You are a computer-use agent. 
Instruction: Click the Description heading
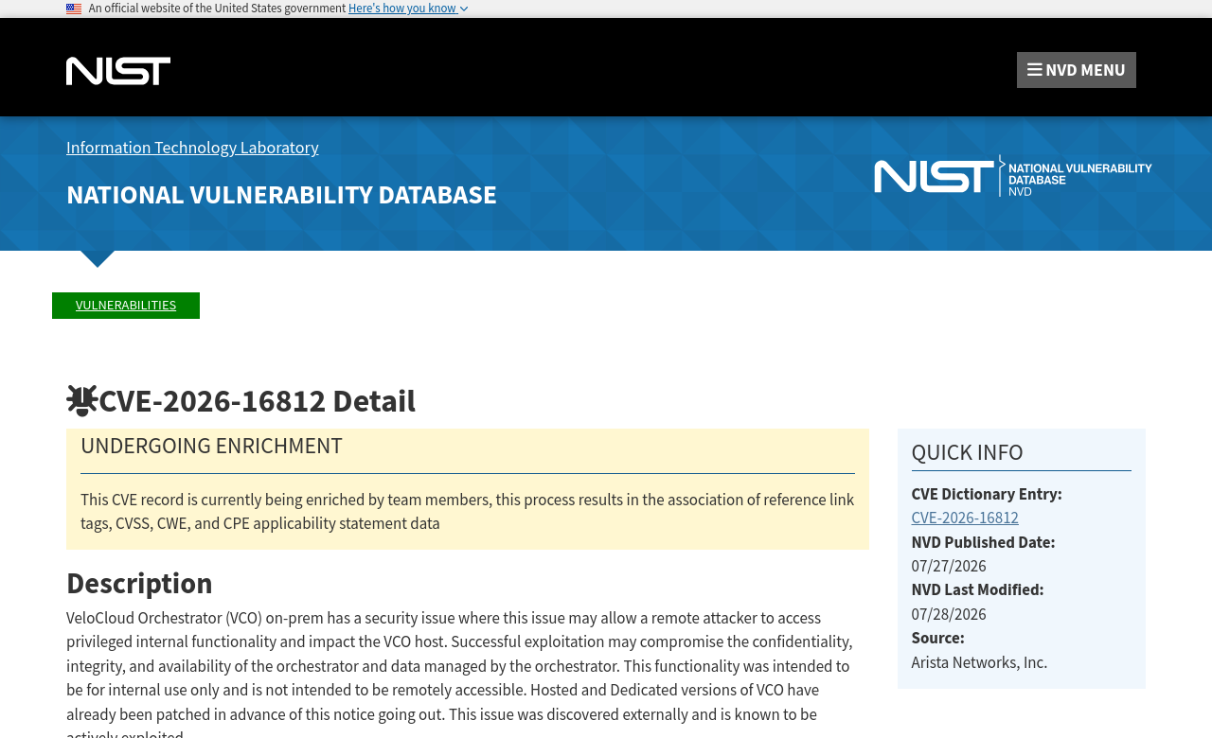click(139, 583)
